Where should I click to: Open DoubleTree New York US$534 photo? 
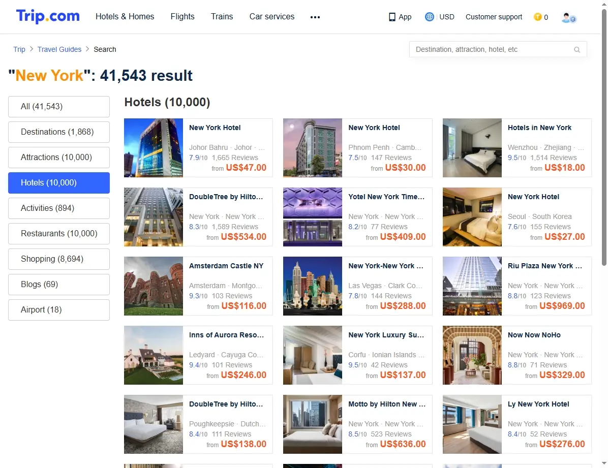154,217
